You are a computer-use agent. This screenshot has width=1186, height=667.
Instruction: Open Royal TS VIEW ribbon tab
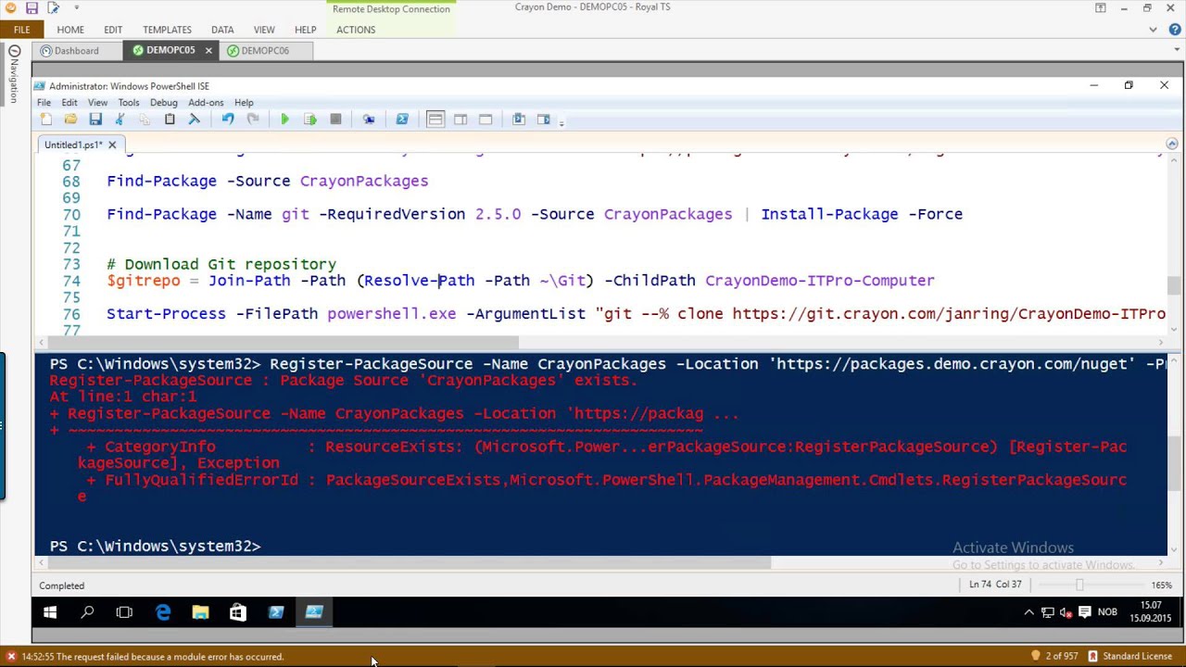point(264,30)
